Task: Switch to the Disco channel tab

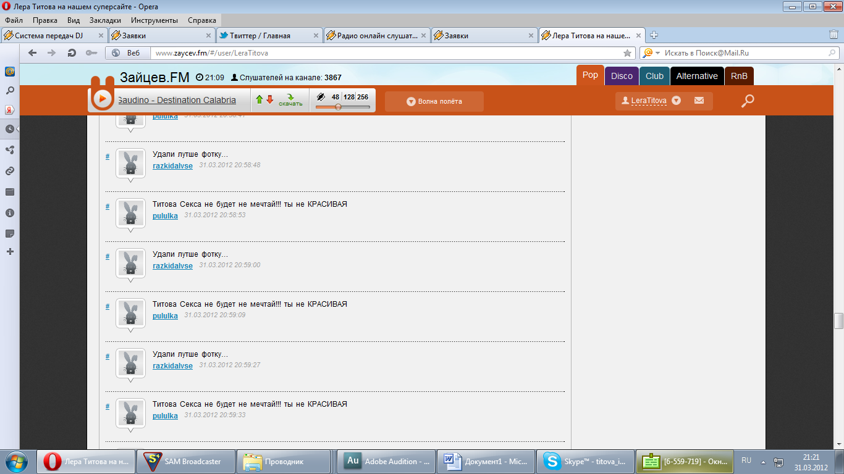Action: [x=622, y=76]
